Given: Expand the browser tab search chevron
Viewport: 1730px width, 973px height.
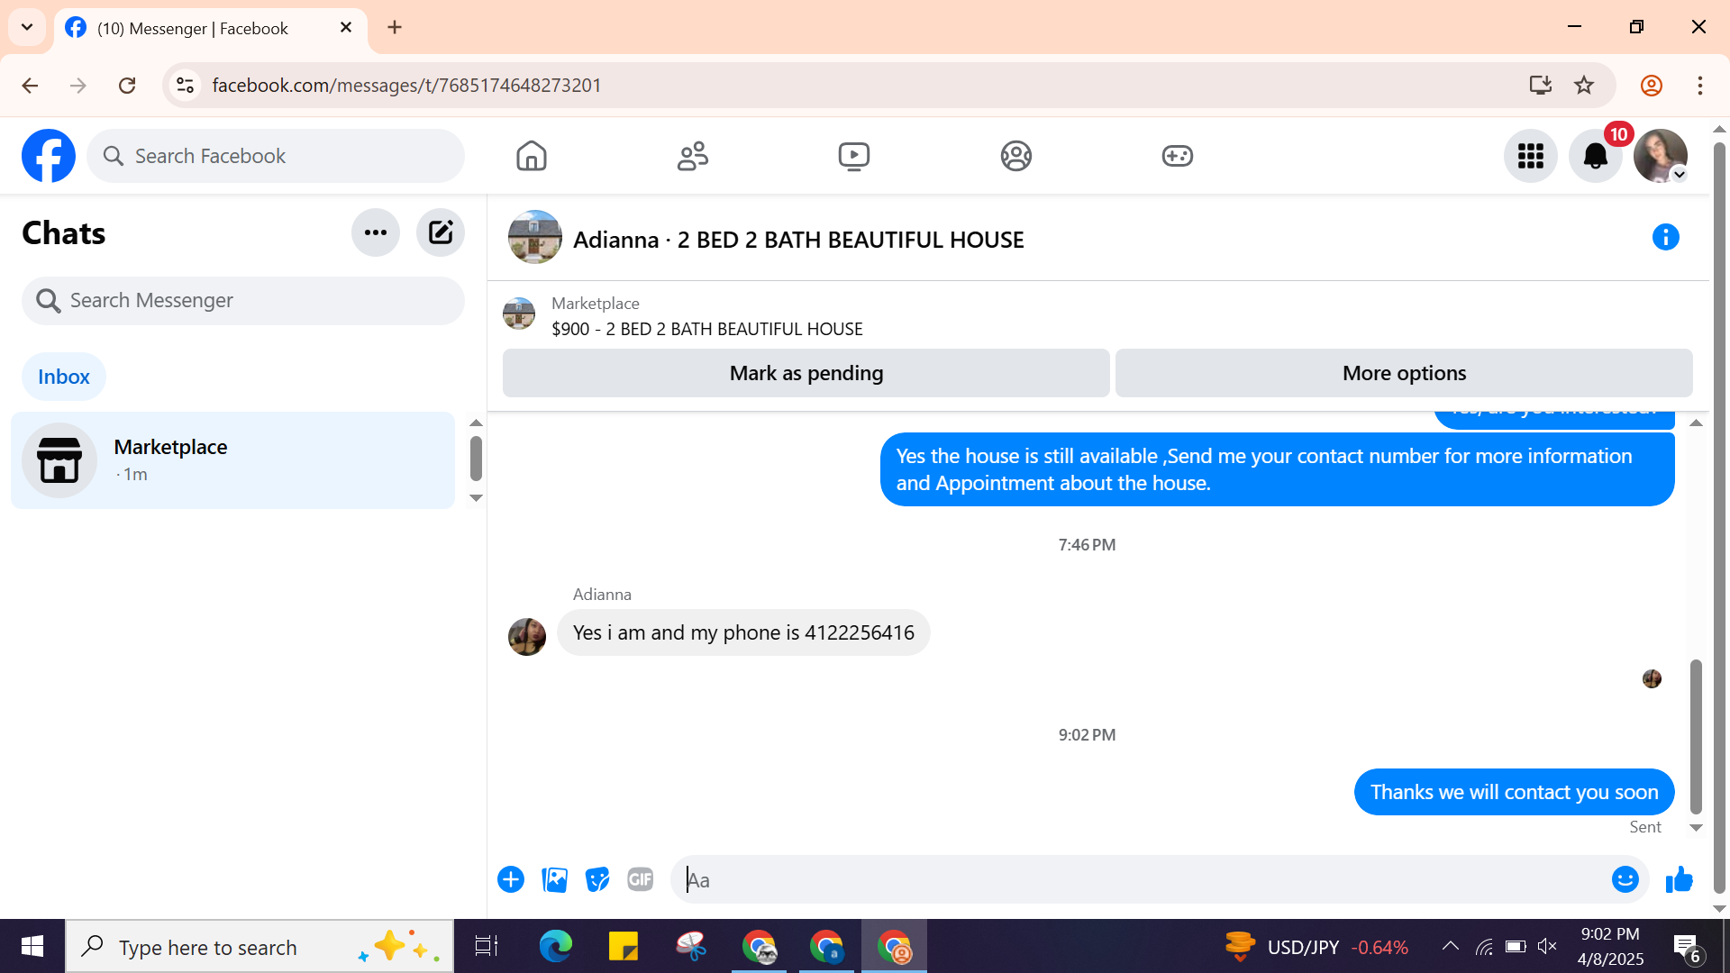Looking at the screenshot, I should coord(27,27).
